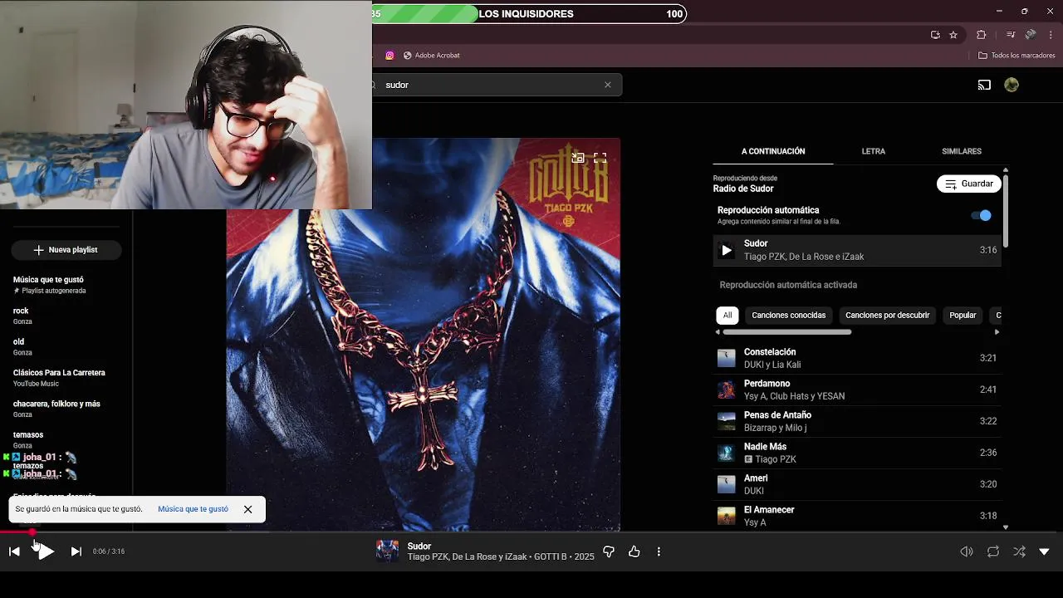Screen dimensions: 1063x598
Task: Click the Guardar queue button
Action: click(x=969, y=184)
